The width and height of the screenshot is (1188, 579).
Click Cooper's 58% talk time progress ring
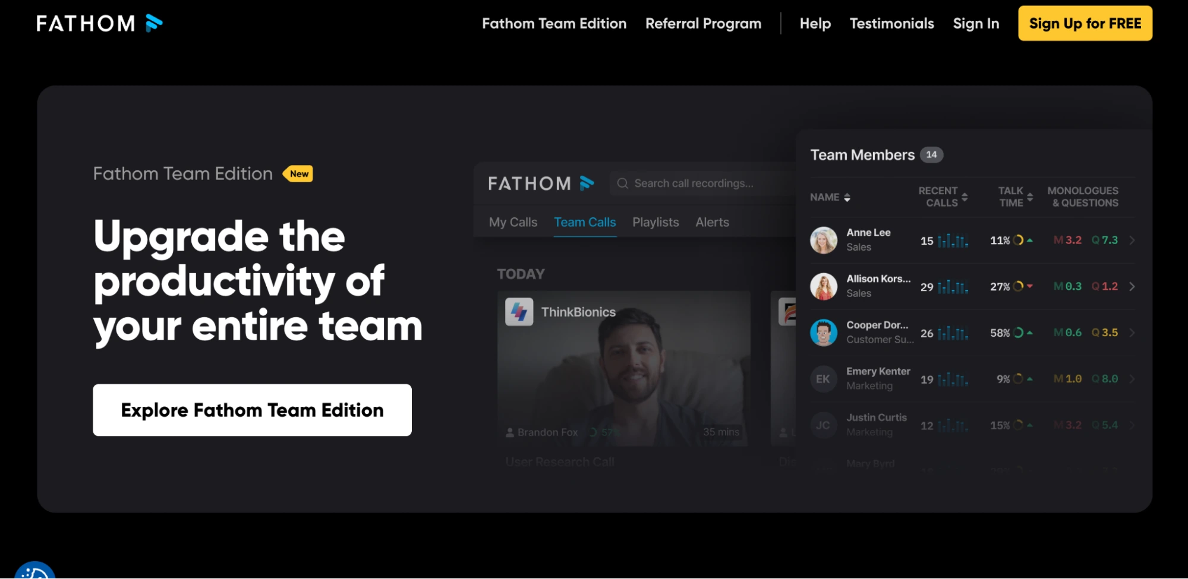point(1020,333)
